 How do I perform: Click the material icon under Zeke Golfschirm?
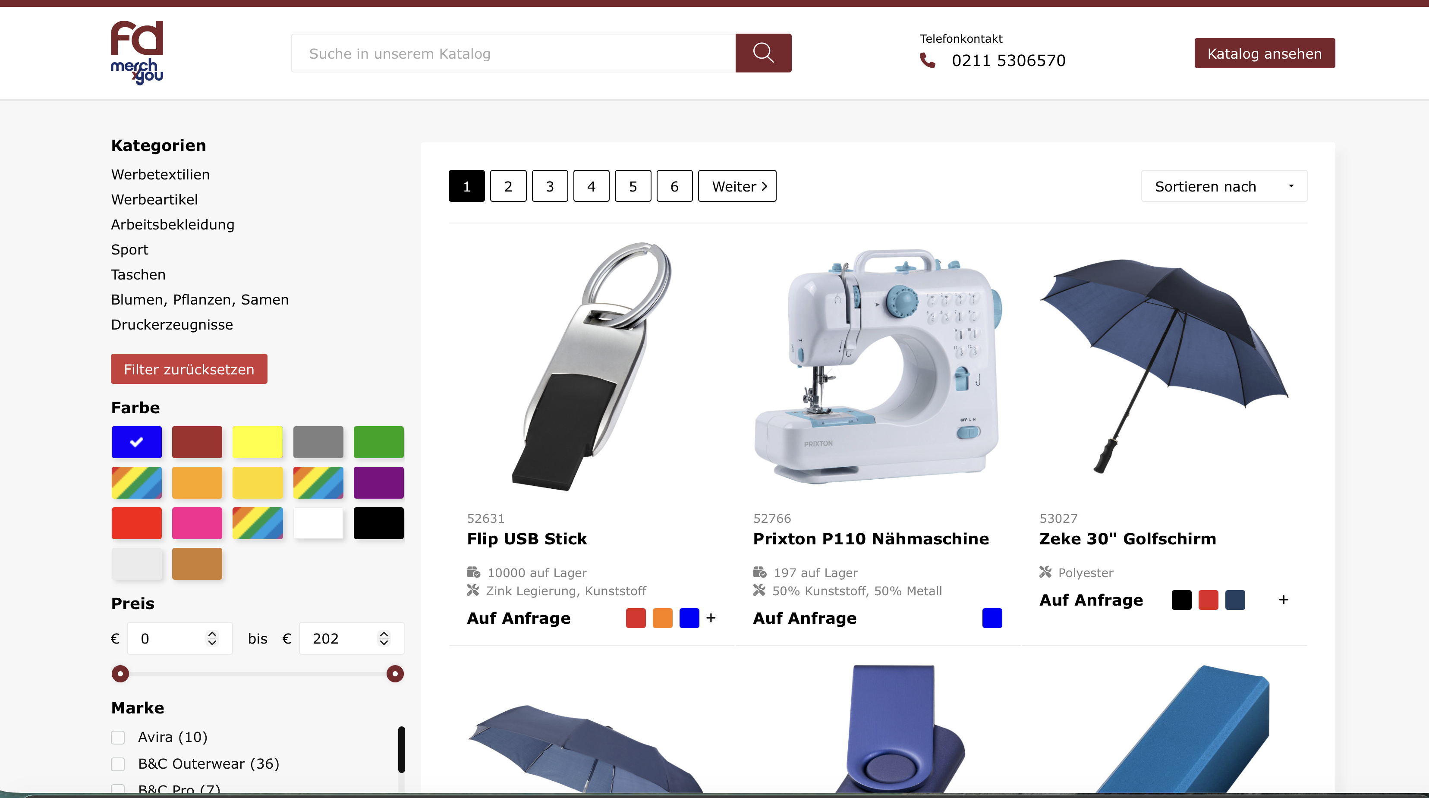tap(1046, 572)
